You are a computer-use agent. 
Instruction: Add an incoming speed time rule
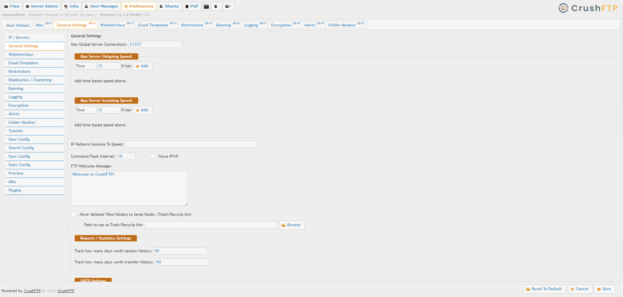point(143,110)
